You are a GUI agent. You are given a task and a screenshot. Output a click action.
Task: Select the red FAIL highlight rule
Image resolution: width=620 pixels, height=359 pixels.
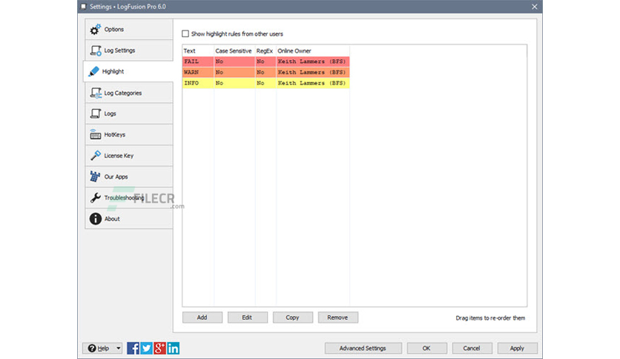tap(266, 62)
